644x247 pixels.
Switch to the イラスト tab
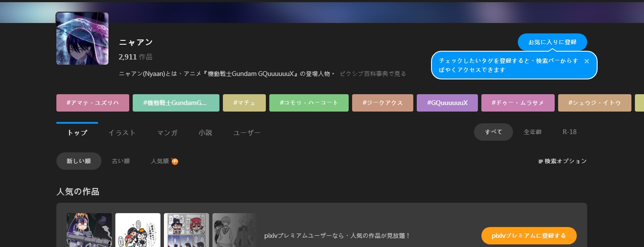122,132
